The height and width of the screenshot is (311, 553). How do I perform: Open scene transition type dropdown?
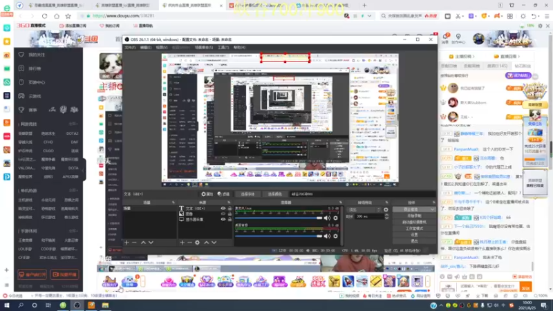364,209
